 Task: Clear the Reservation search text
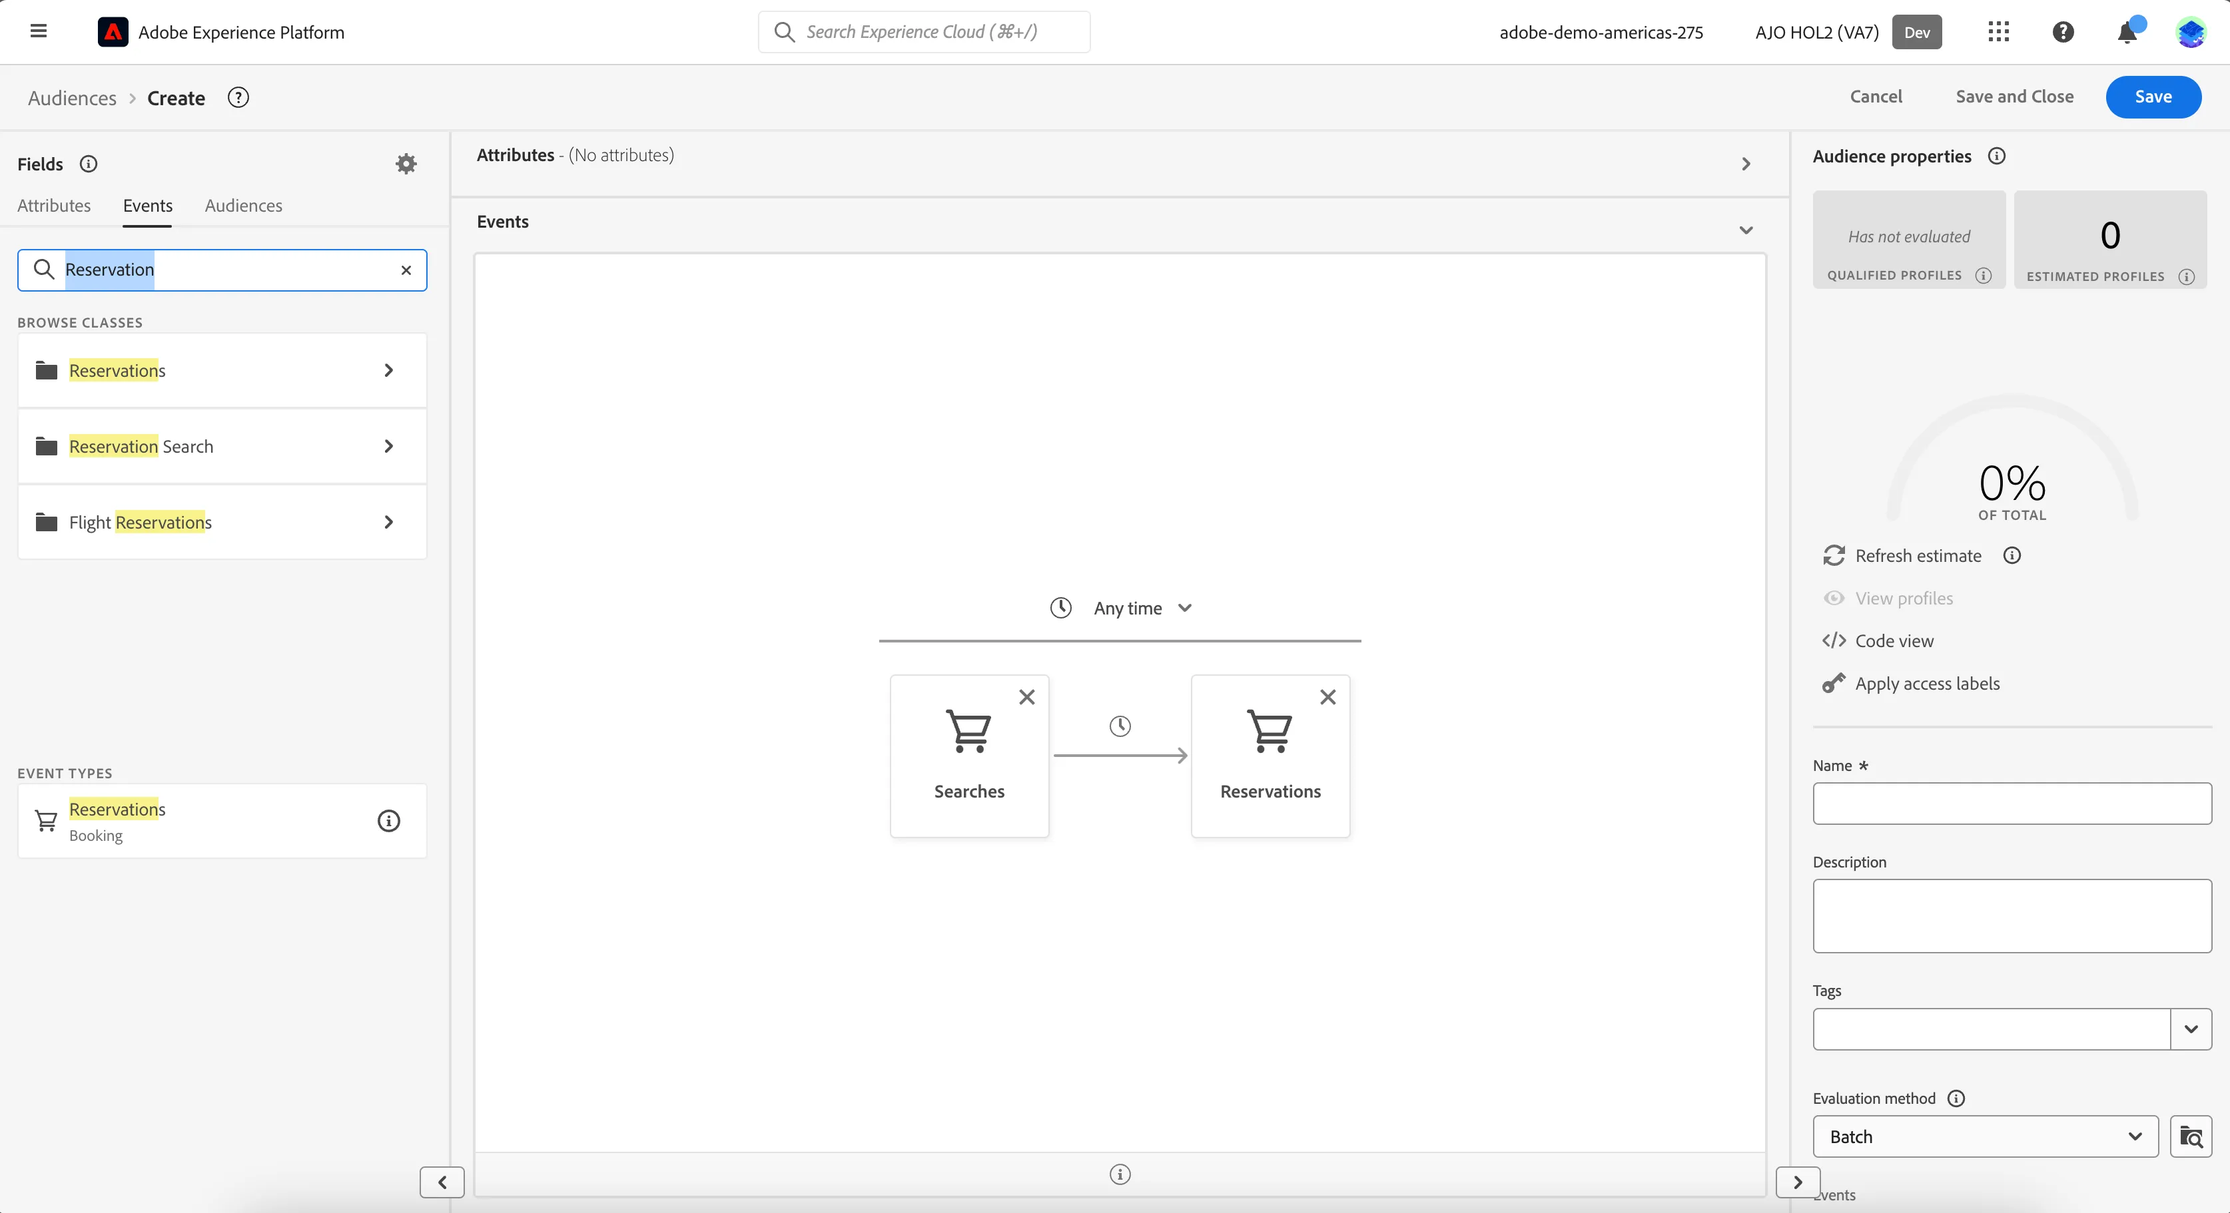click(406, 270)
